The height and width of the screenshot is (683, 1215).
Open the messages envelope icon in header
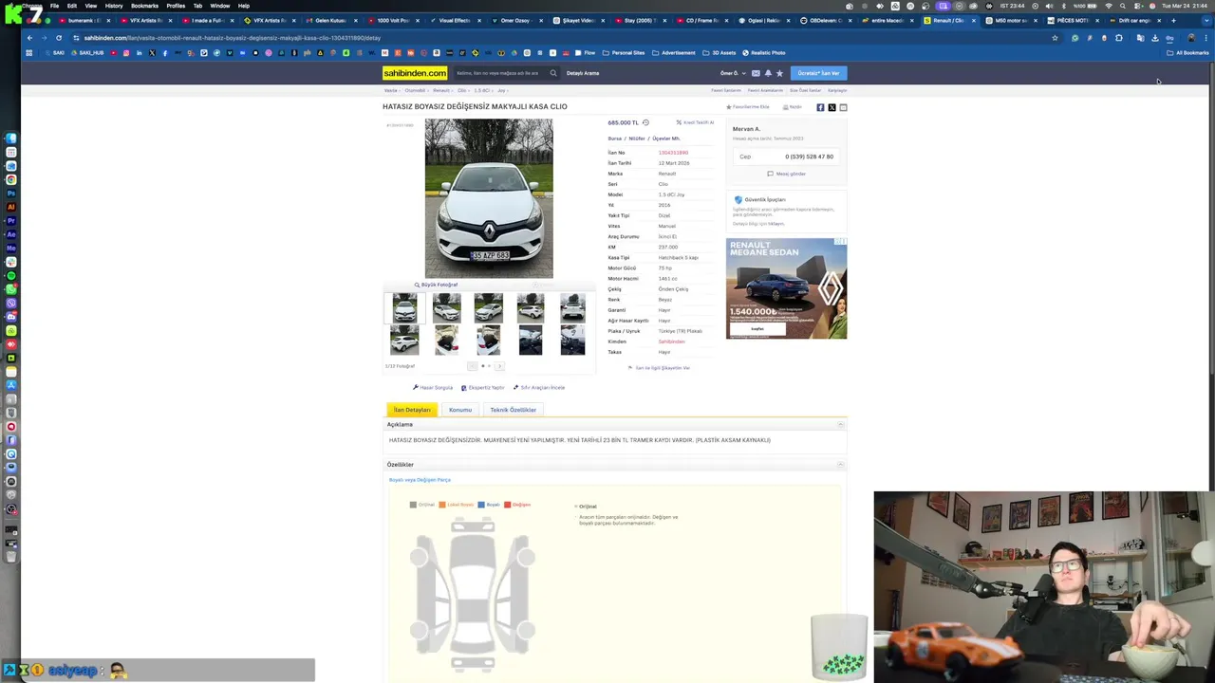click(756, 73)
